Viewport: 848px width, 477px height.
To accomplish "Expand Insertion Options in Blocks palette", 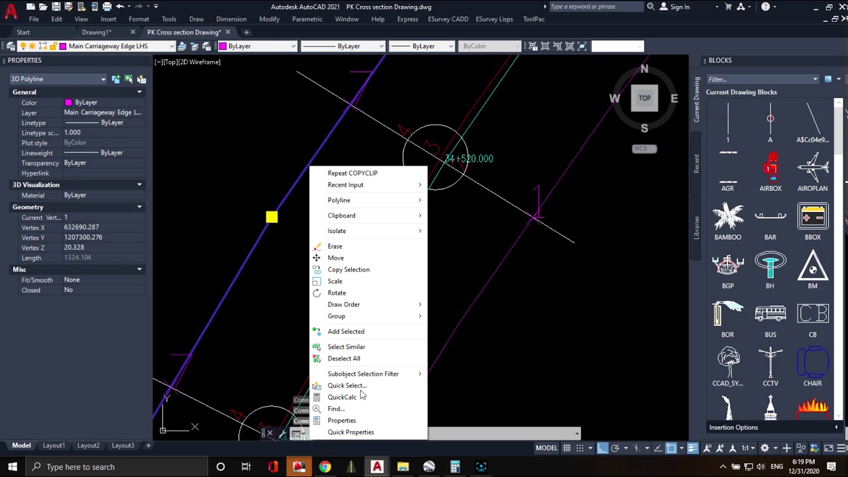I will click(x=836, y=427).
